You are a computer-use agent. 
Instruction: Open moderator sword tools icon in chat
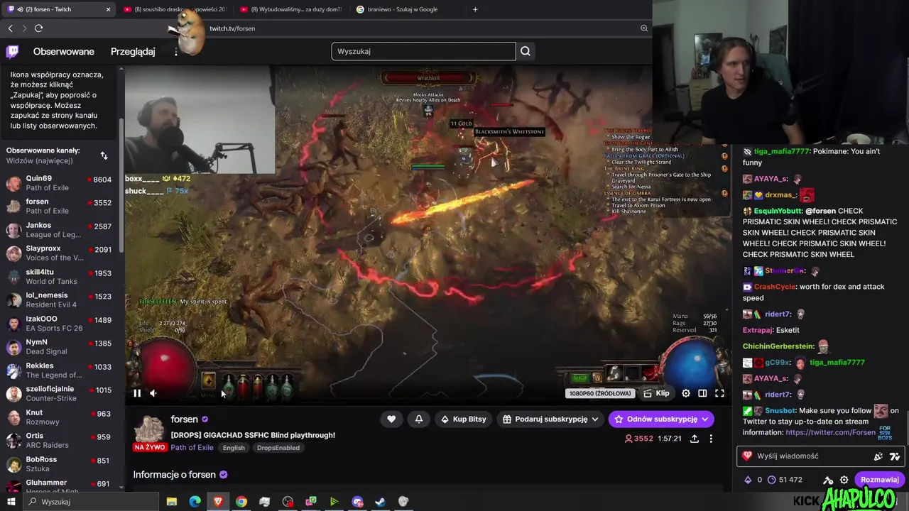click(x=828, y=480)
